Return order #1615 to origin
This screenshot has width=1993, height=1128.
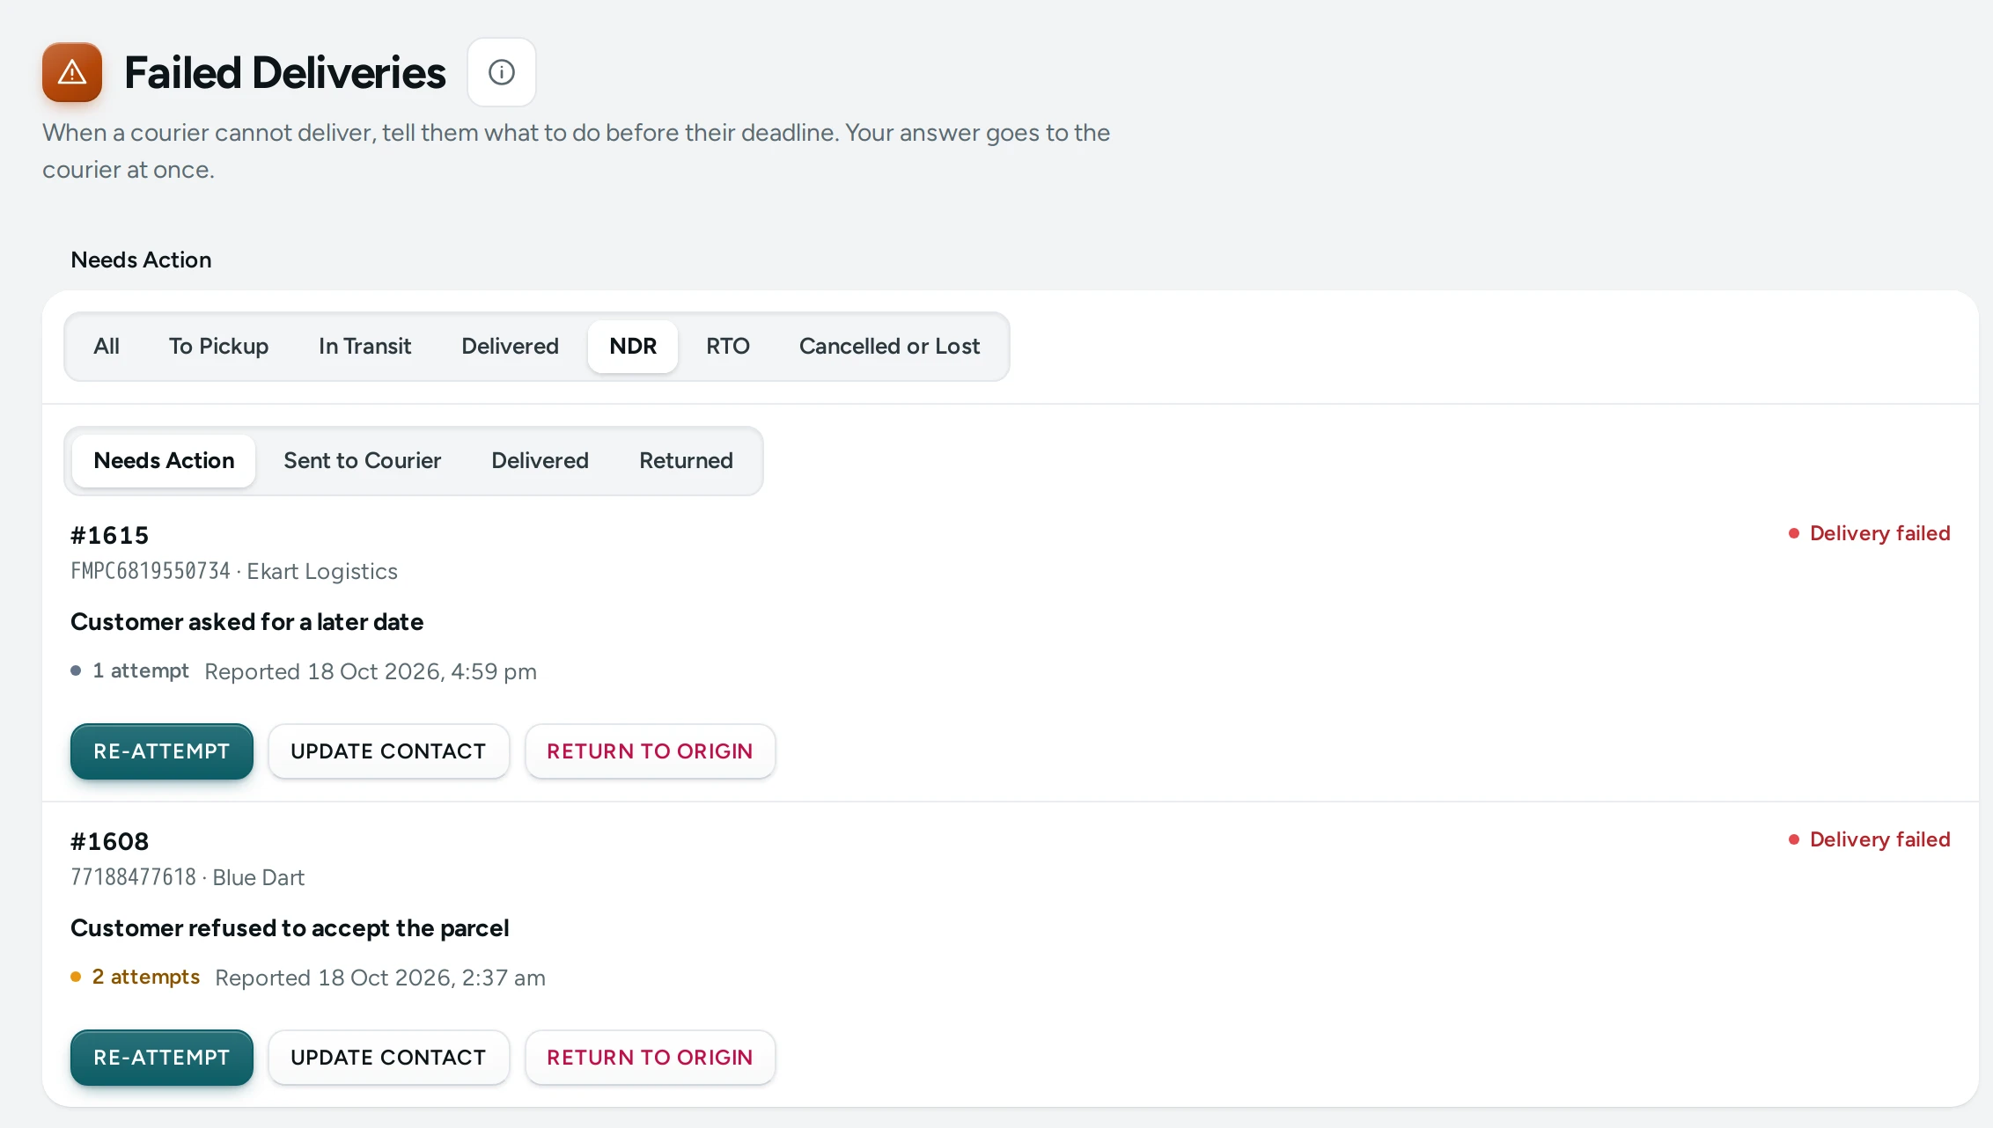650,751
